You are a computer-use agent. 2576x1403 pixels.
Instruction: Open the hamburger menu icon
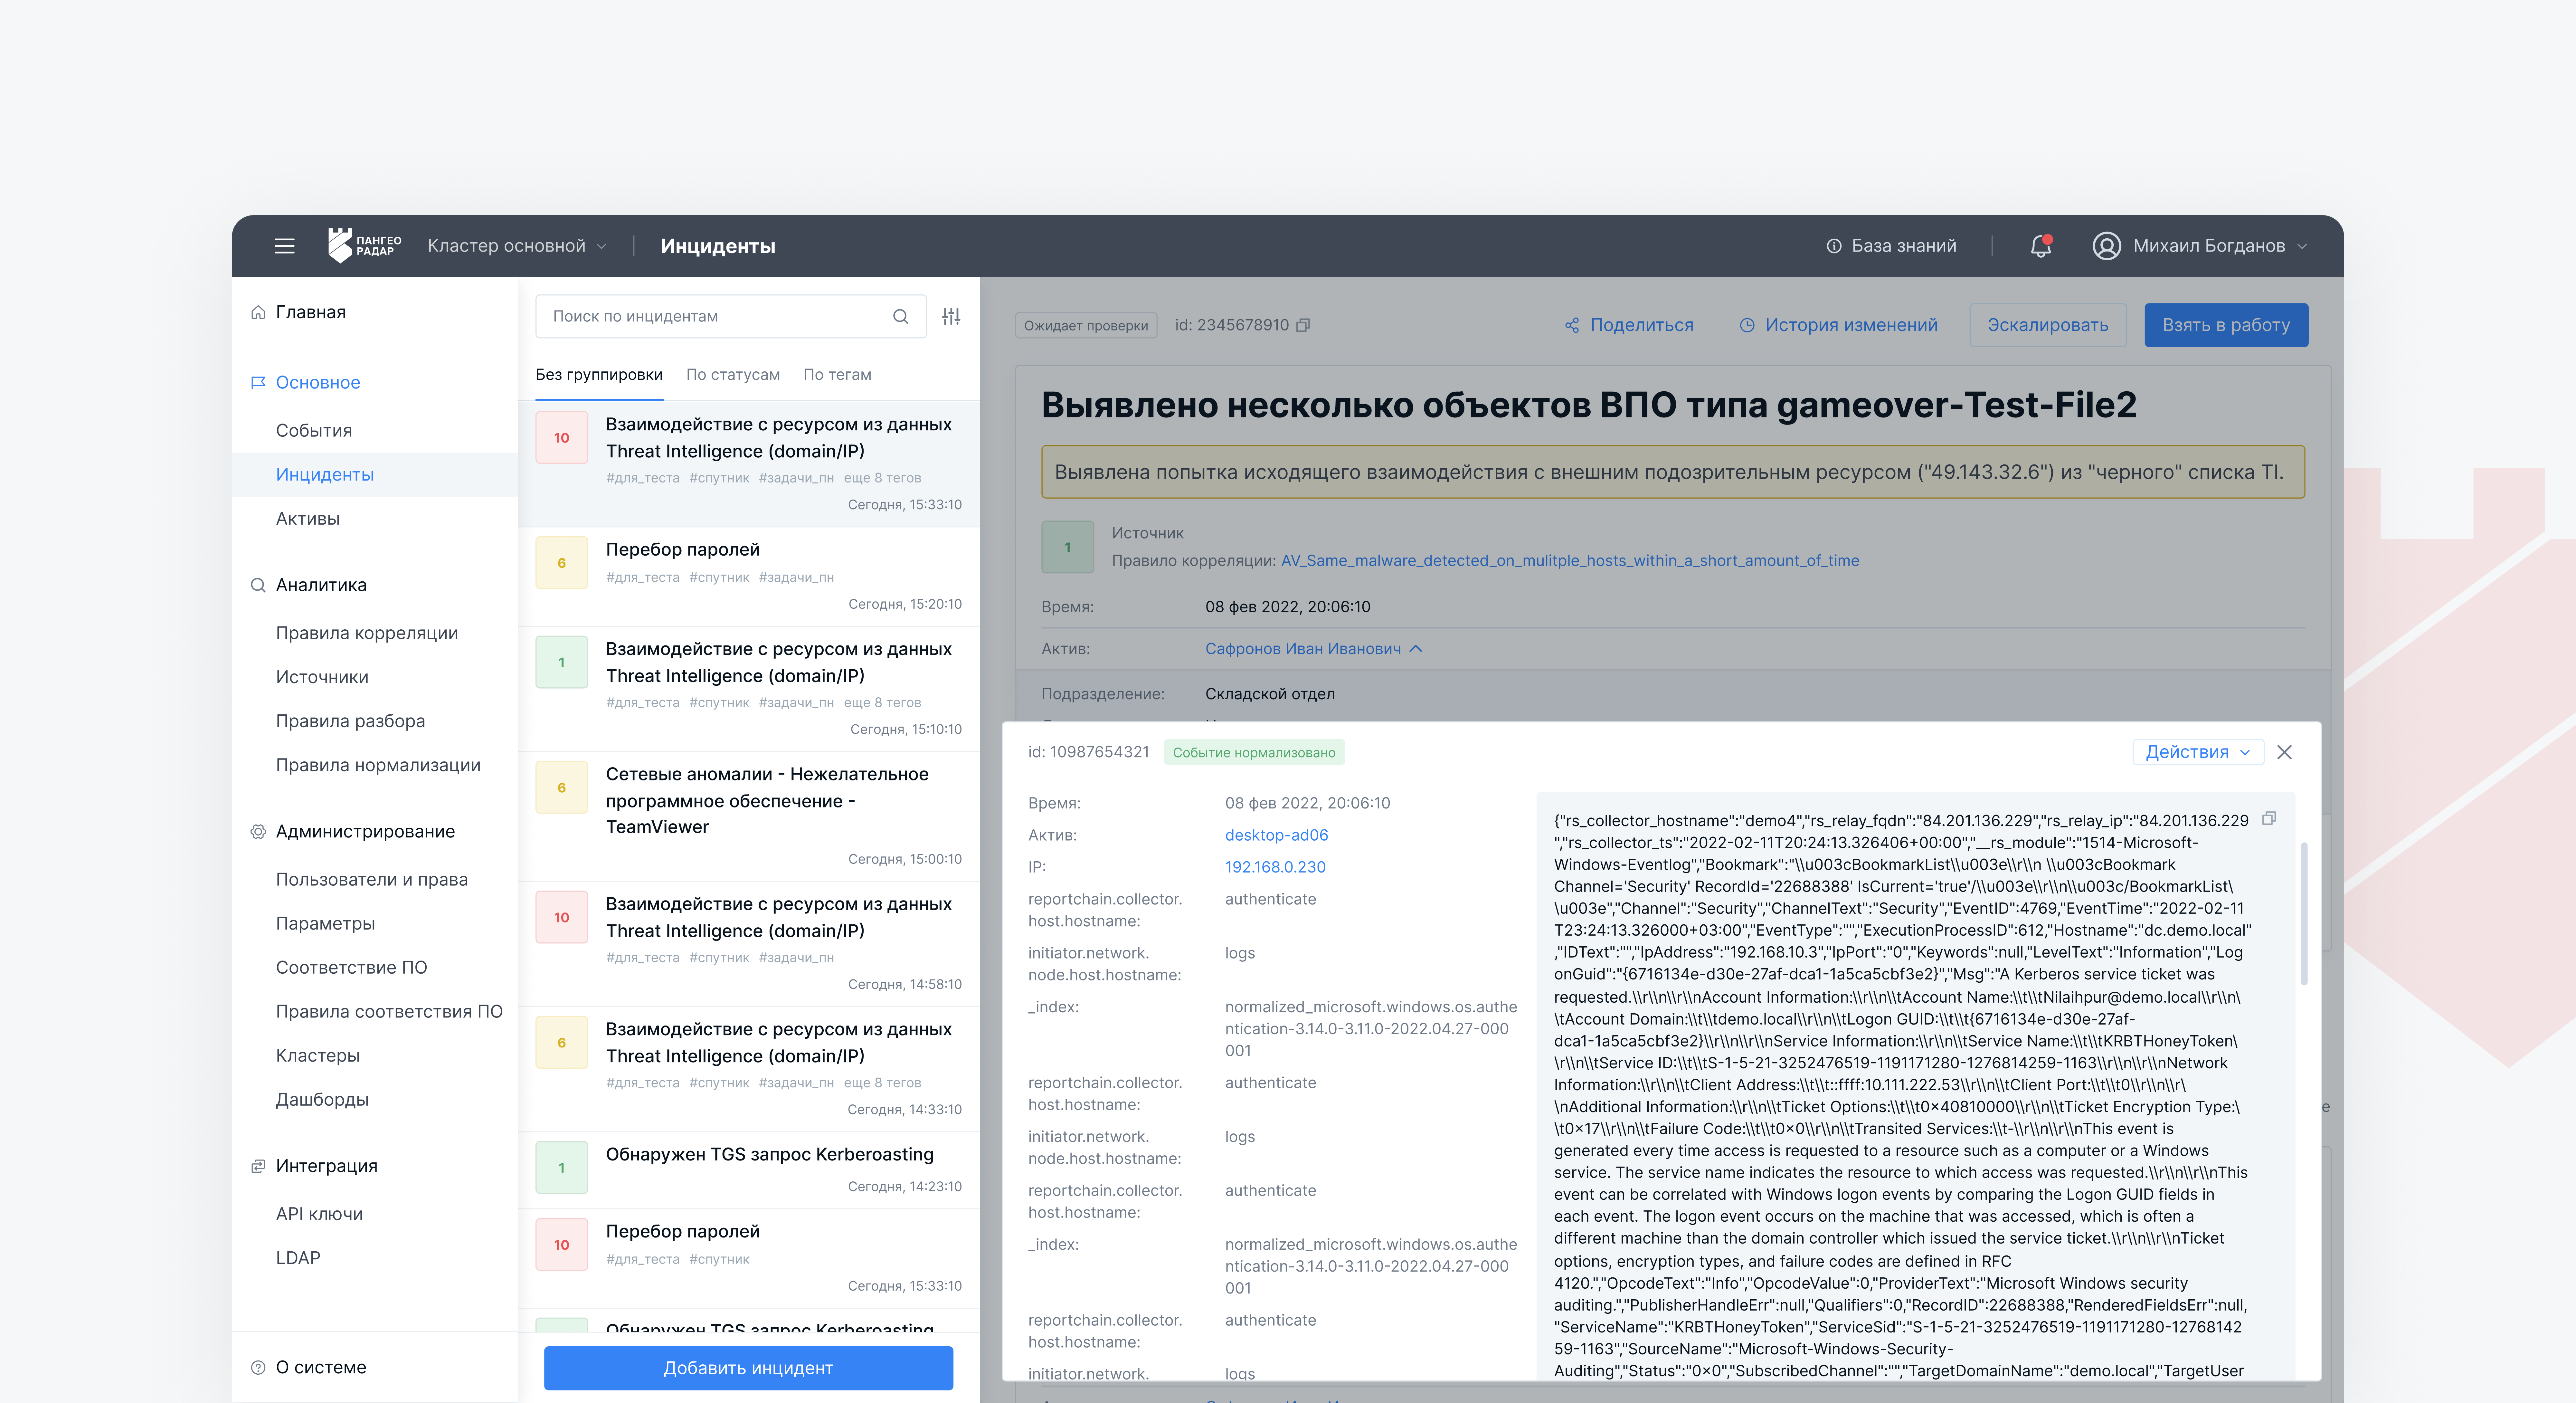[x=284, y=246]
